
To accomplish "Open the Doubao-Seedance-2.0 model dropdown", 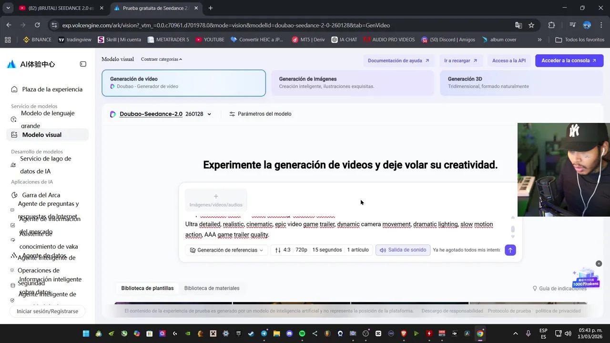I will point(161,114).
